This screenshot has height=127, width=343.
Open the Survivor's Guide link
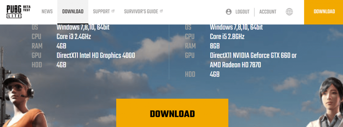coord(141,12)
